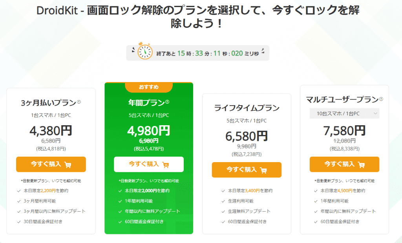Image resolution: width=402 pixels, height=243 pixels.
Task: Click info icon beside 3ヶ月払いプラン title
Action: point(79,102)
